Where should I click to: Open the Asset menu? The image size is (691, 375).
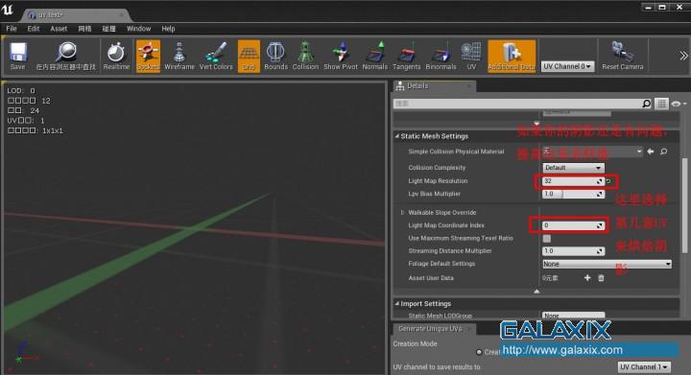point(59,29)
